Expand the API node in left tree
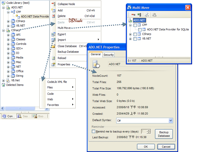 [x=8, y=35]
